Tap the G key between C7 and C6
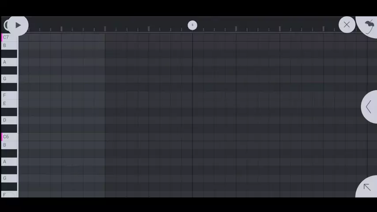The width and height of the screenshot is (377, 212). click(x=9, y=79)
